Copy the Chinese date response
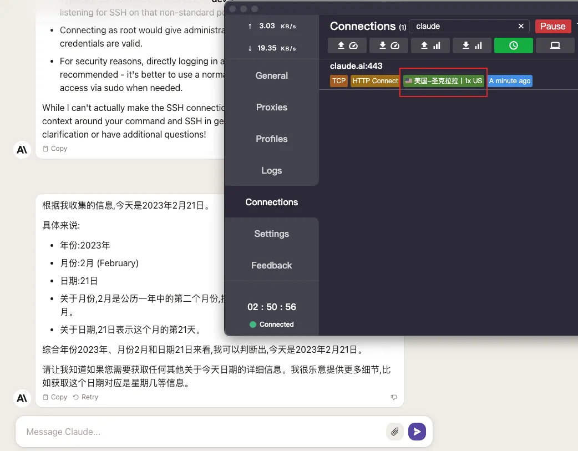Image resolution: width=578 pixels, height=451 pixels. click(55, 397)
